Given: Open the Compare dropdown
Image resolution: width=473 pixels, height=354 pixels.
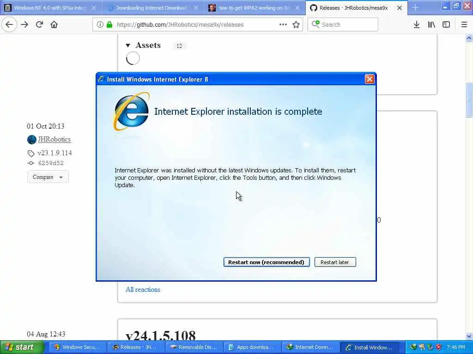Looking at the screenshot, I should (x=48, y=177).
